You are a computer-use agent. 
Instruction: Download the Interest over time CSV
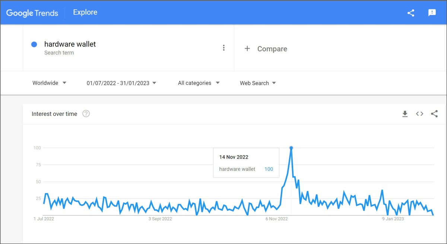405,114
